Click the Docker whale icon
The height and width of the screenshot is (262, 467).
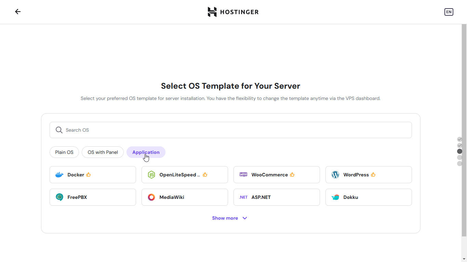point(59,175)
